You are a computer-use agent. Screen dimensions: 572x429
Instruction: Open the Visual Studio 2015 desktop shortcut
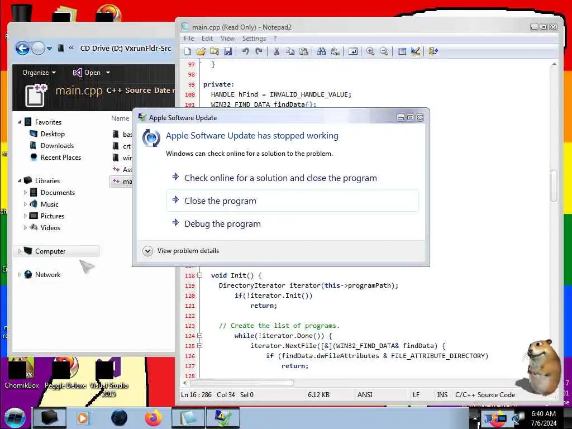click(108, 378)
